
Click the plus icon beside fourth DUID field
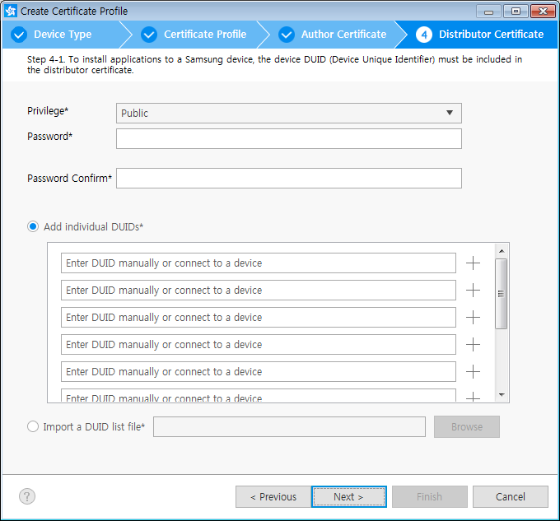click(473, 345)
